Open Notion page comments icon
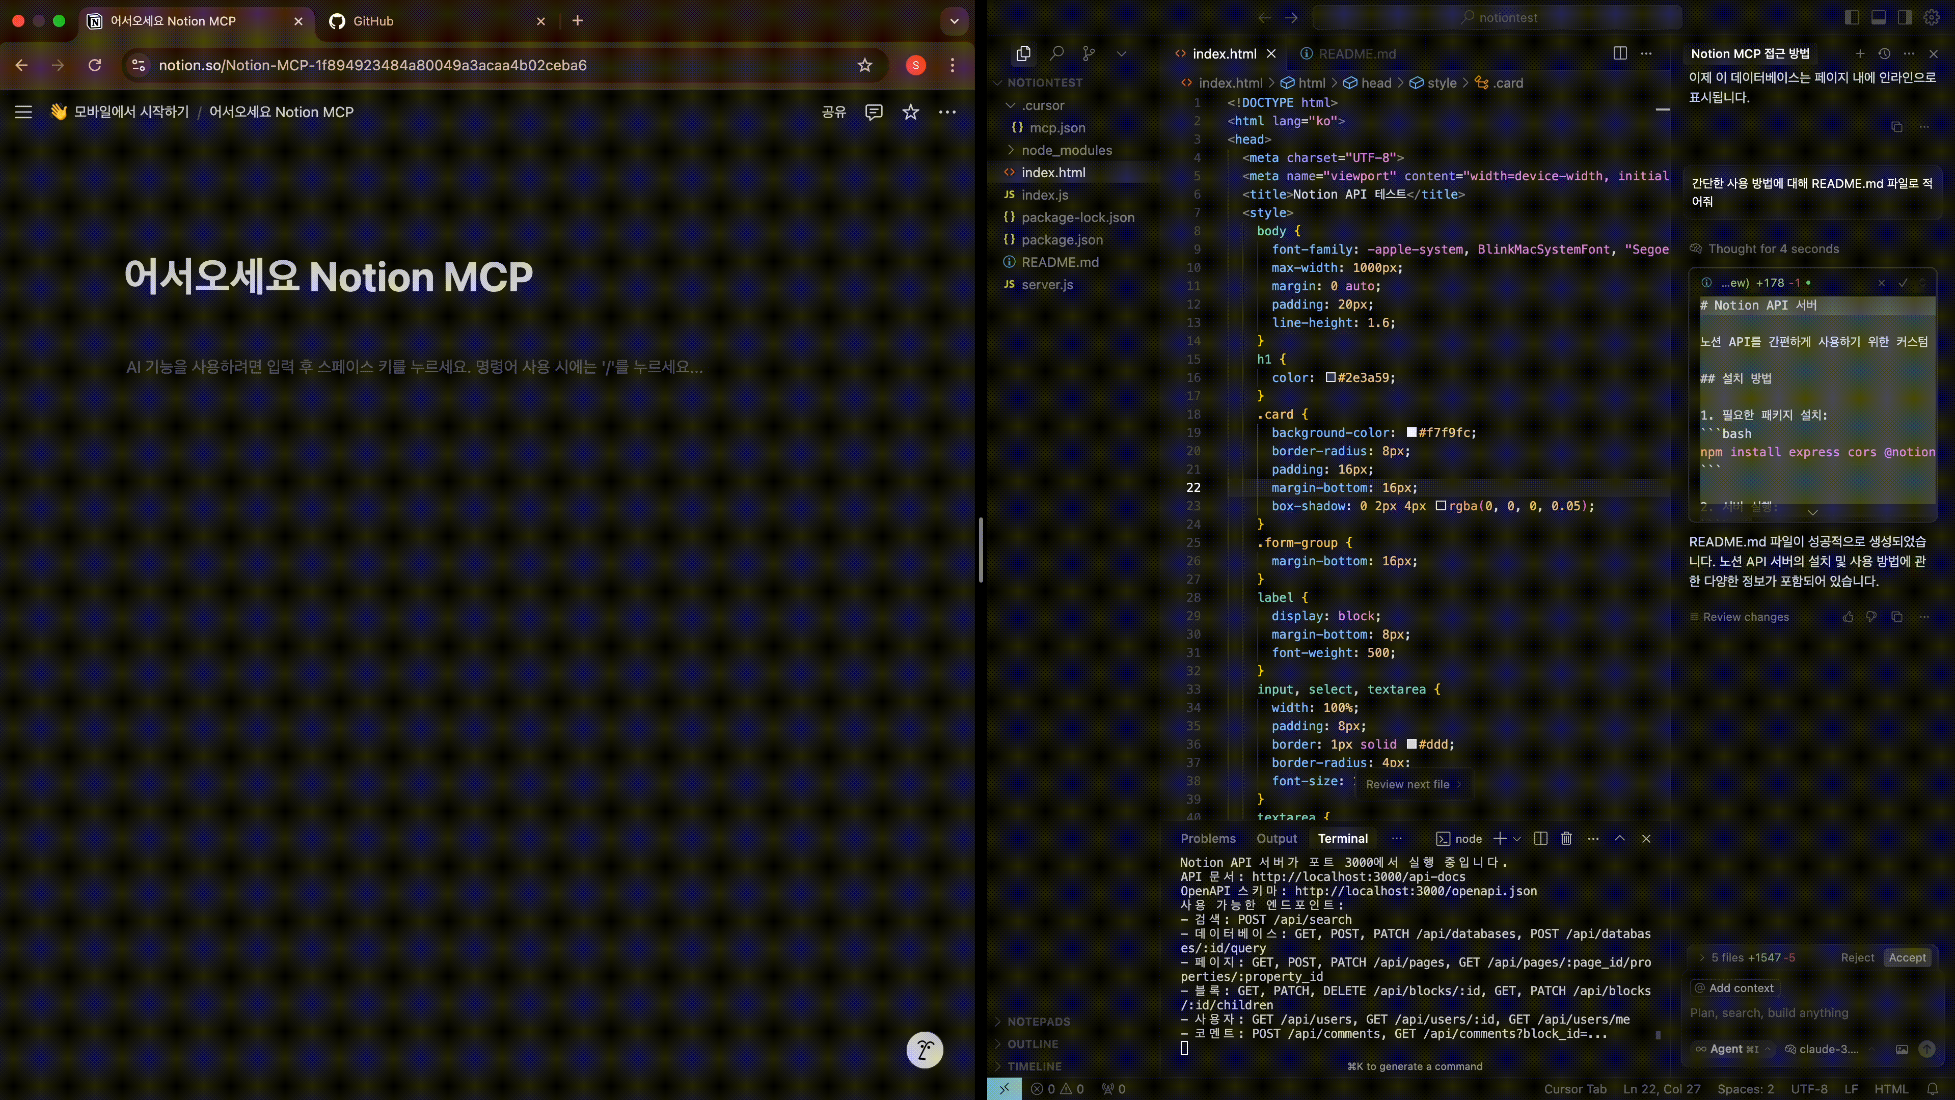 [874, 112]
